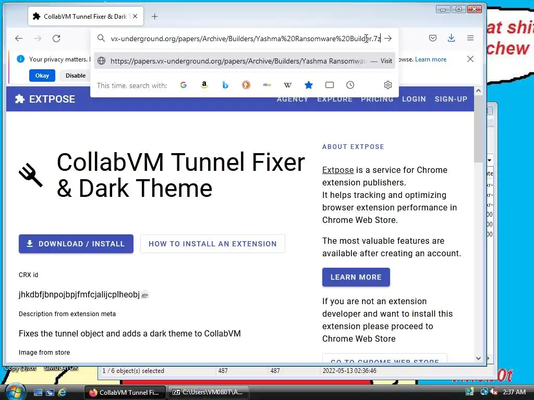Click the DOWNLOAD / INSTALL button
Viewport: 534px width, 400px height.
(76, 244)
